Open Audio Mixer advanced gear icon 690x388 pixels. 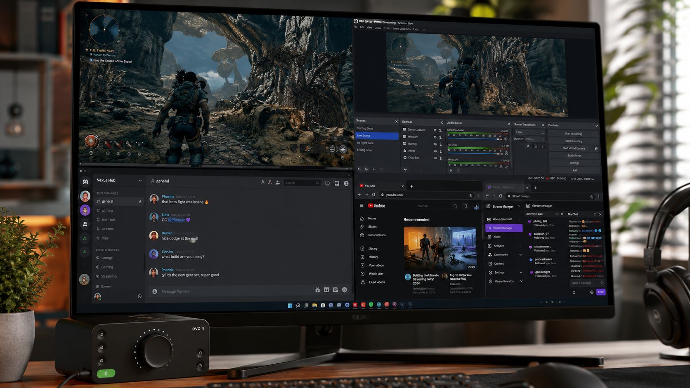pos(451,170)
